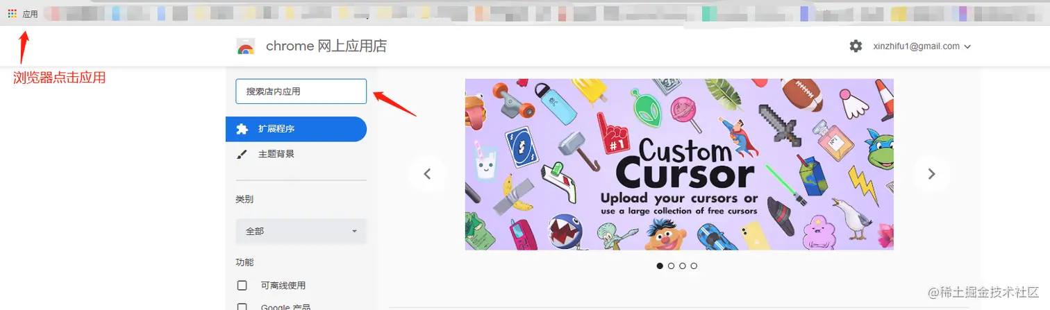Open the 应用 bookmarks bar label
This screenshot has height=310, width=1050.
pos(30,14)
